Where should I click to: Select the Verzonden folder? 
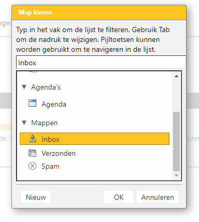point(59,153)
